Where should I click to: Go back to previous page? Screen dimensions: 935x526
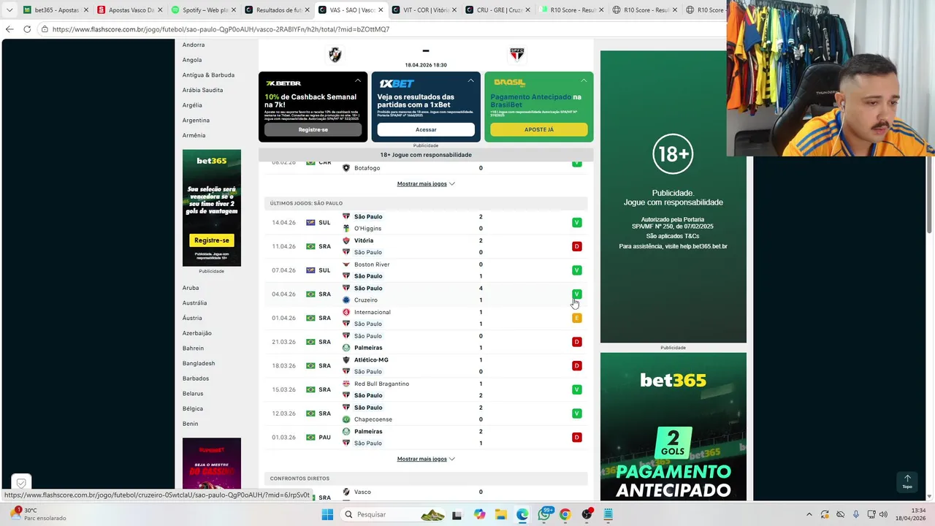click(x=9, y=29)
